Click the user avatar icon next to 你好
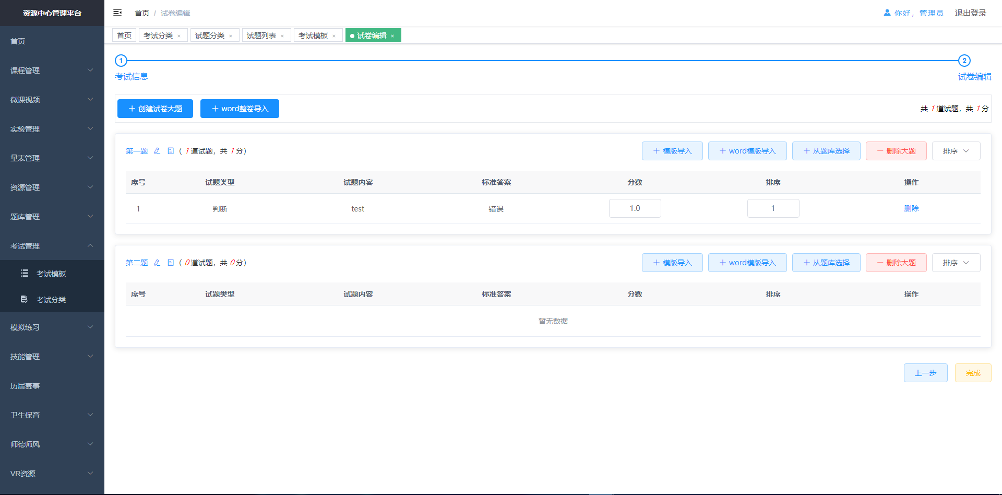 coord(887,13)
